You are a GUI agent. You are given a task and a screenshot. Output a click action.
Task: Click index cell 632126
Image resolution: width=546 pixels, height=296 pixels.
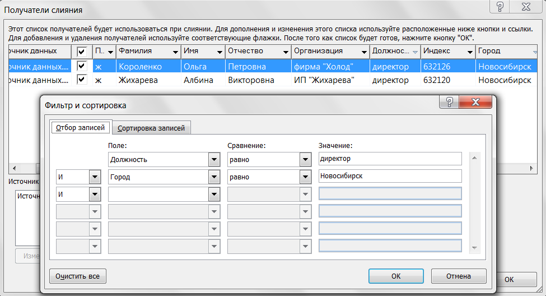click(x=448, y=66)
